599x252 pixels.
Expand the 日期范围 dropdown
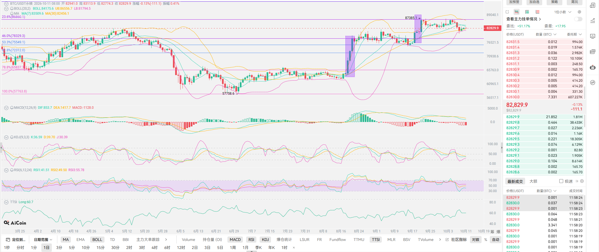click(x=43, y=240)
